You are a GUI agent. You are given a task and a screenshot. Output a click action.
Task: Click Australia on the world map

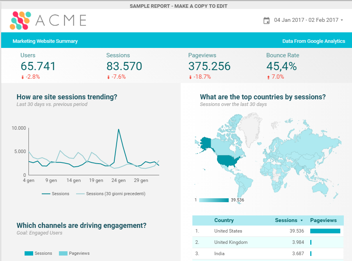320,188
